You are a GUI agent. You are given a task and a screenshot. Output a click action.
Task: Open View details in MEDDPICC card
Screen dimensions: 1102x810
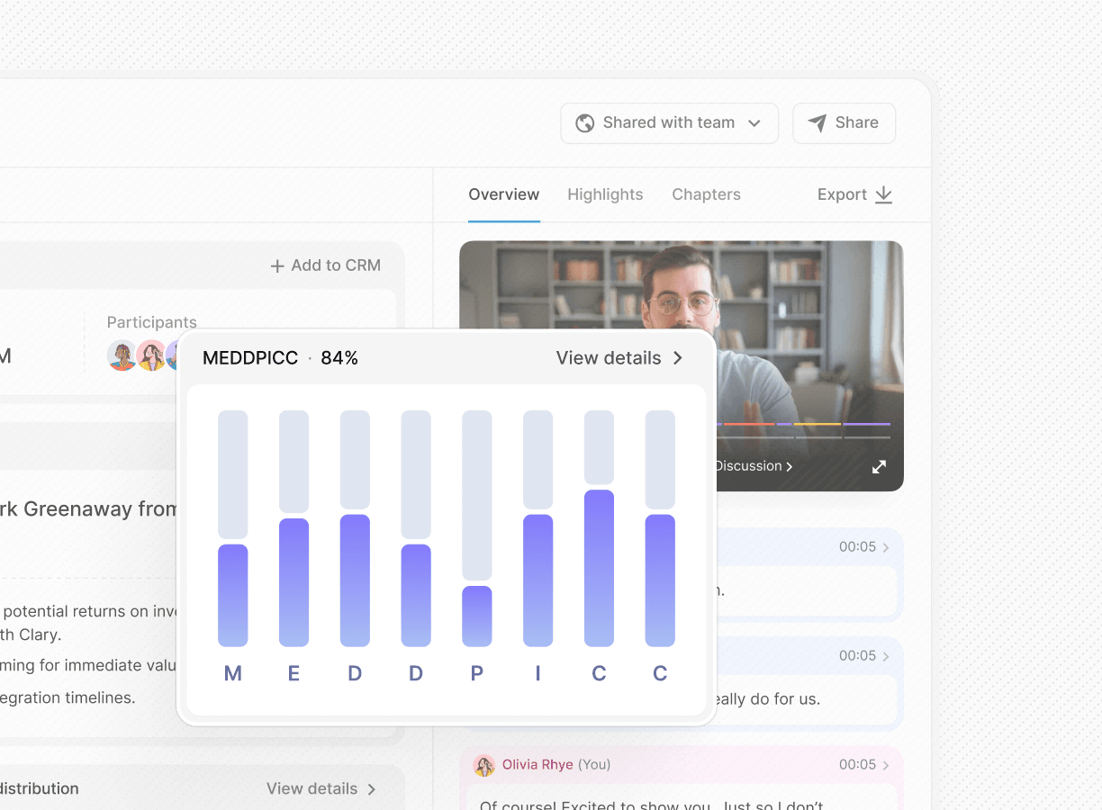coord(619,358)
